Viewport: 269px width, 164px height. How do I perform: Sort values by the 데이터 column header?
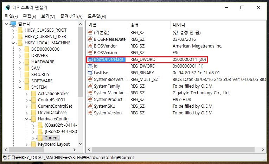tap(218, 25)
